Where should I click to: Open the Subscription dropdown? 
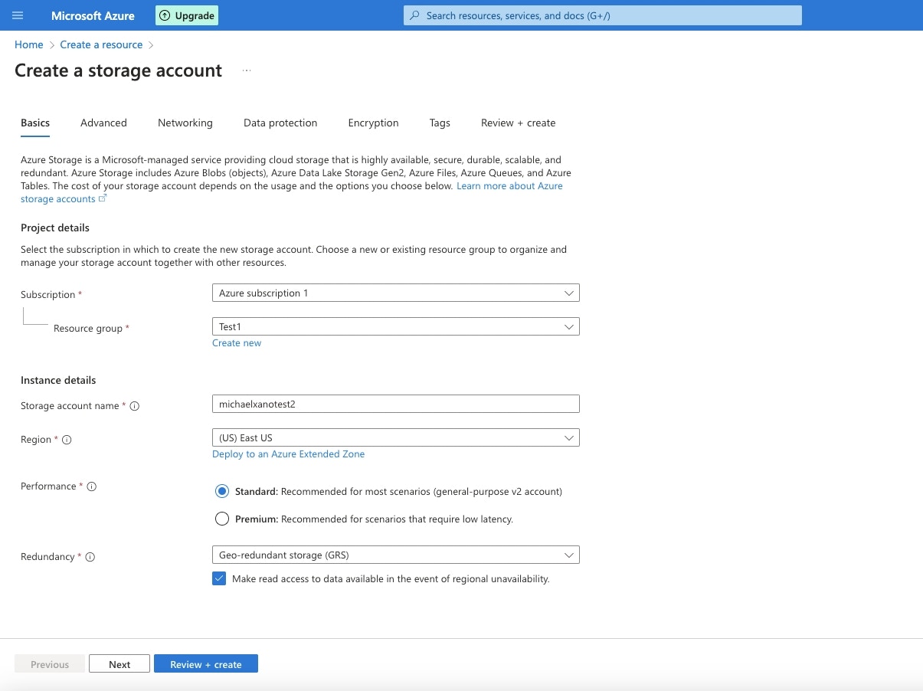click(x=395, y=293)
